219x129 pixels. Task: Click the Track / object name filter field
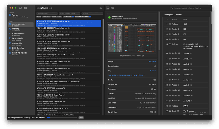[70, 13]
